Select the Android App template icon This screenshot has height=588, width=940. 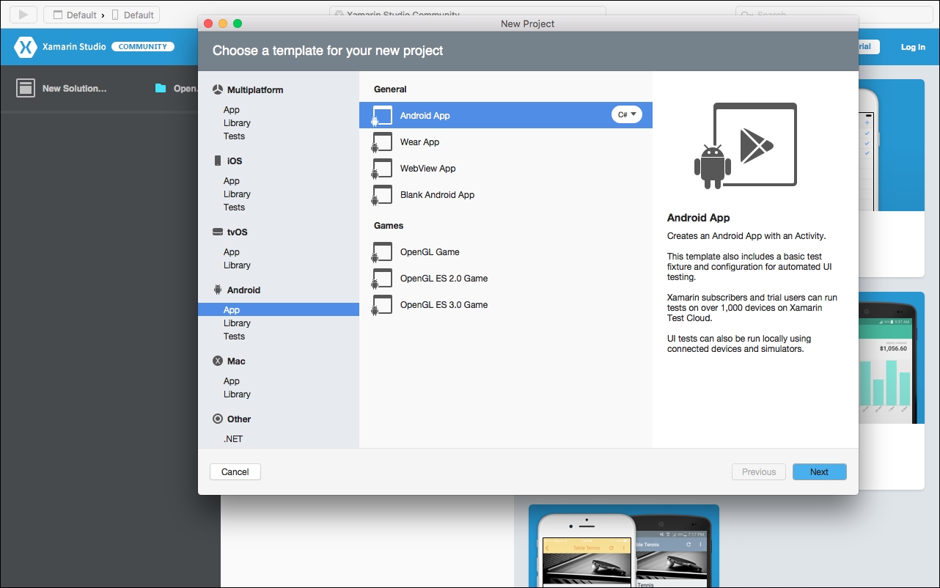click(x=382, y=116)
